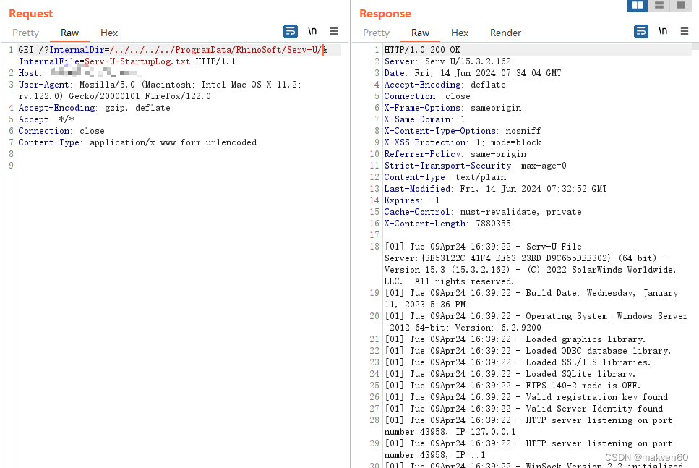Click the X-Content-Length: 7880355 header
The image size is (699, 468).
coord(447,224)
